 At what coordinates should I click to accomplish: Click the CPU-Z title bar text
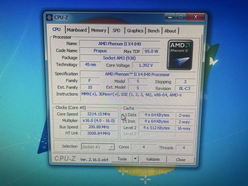click(x=61, y=17)
